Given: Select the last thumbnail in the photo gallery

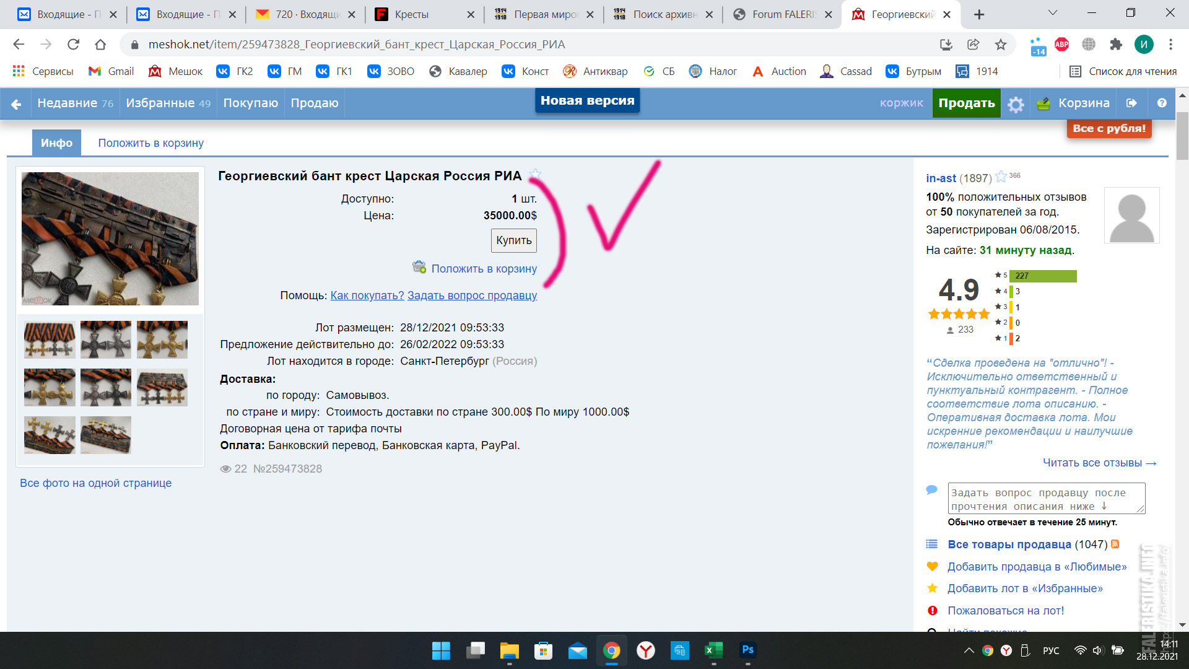Looking at the screenshot, I should pos(106,435).
